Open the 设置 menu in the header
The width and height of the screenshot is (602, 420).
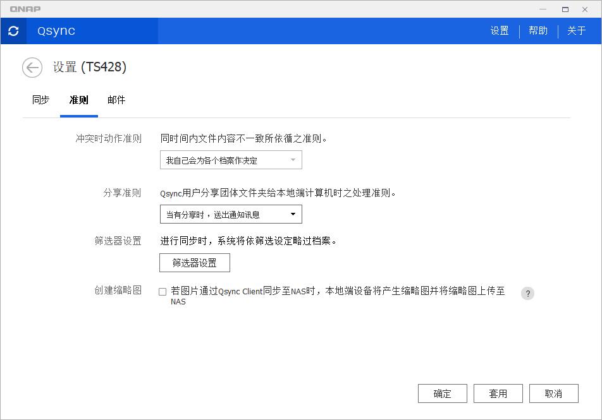click(499, 30)
